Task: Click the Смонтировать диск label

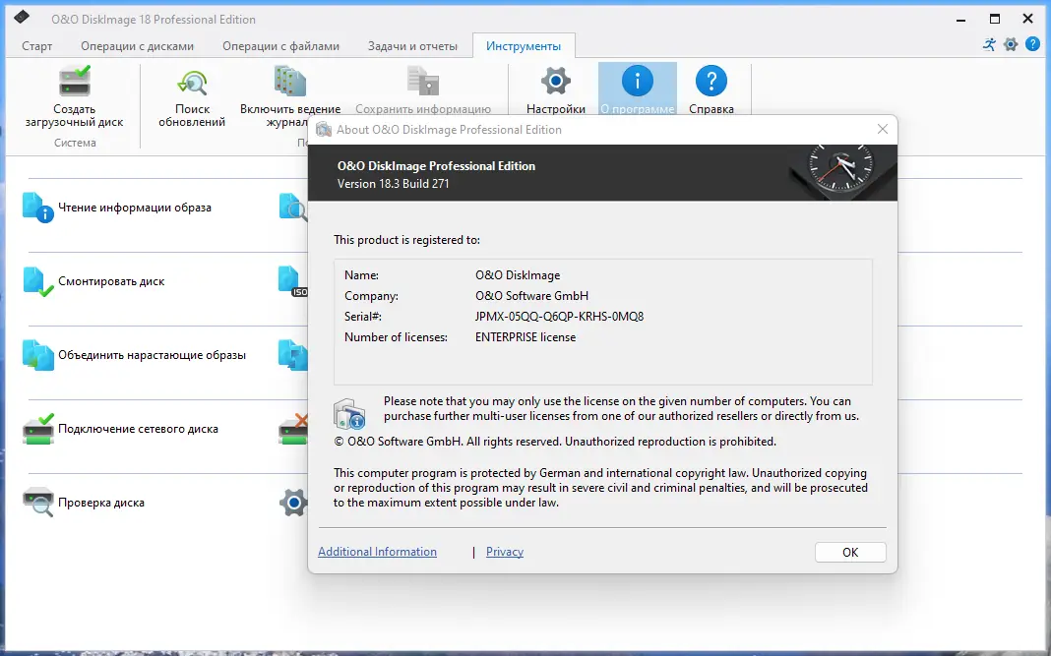Action: point(111,281)
